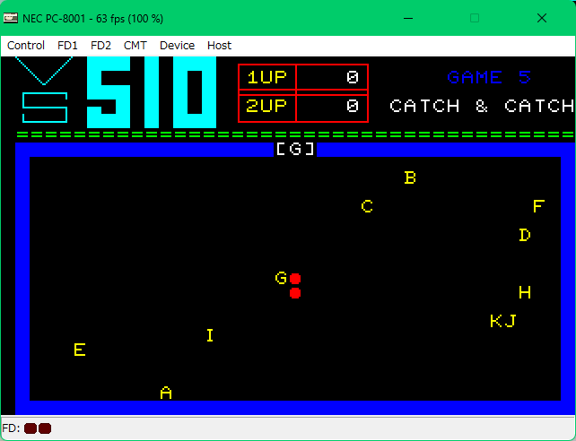Open the Control menu
The width and height of the screenshot is (576, 441).
point(26,45)
